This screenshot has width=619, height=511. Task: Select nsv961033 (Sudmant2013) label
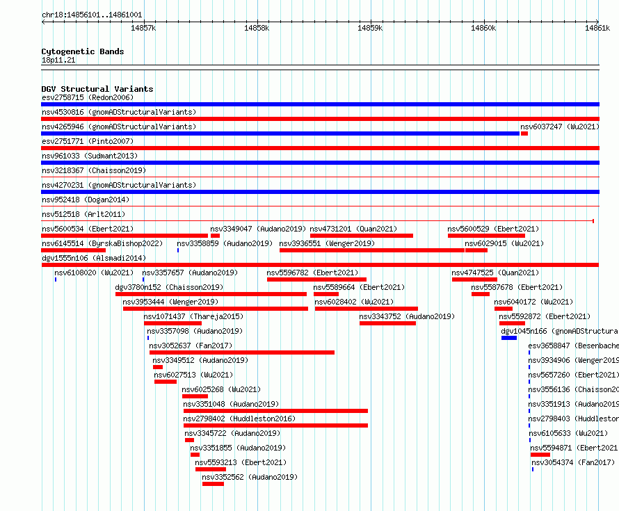tap(90, 156)
